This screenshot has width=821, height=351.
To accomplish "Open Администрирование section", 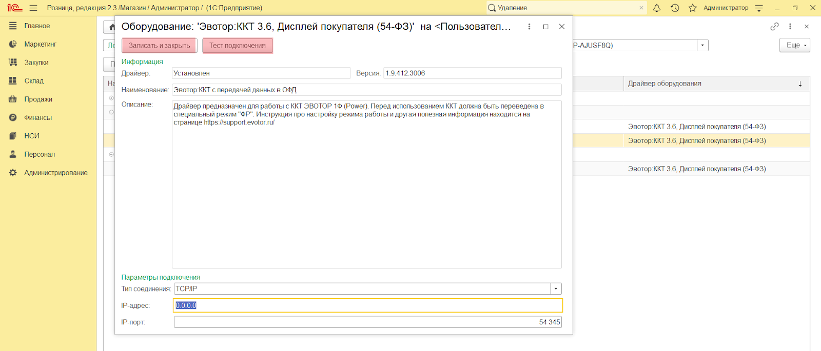I will pos(55,173).
